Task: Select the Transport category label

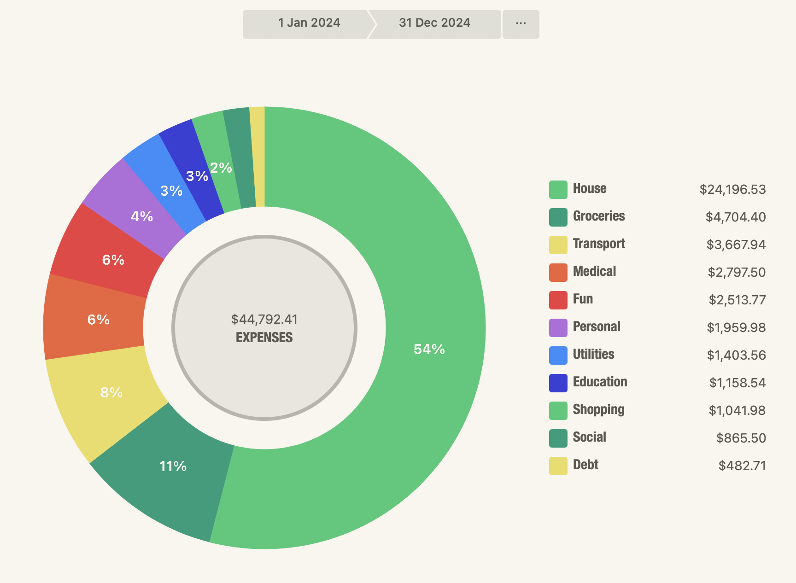Action: (599, 244)
